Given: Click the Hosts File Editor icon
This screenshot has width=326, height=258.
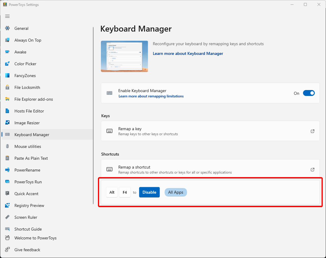Looking at the screenshot, I should coord(7,111).
